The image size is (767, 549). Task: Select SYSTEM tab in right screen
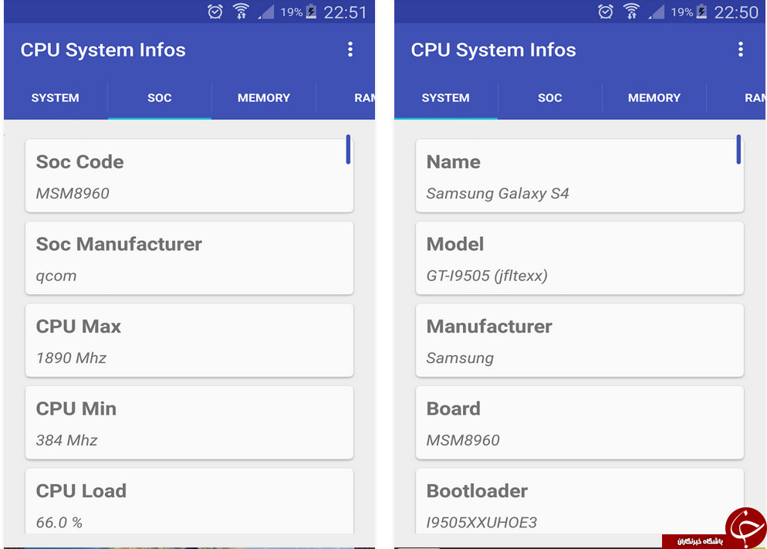[x=446, y=98]
